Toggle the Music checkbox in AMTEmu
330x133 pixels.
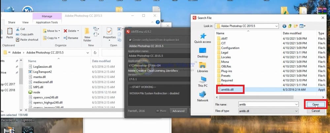158,111
